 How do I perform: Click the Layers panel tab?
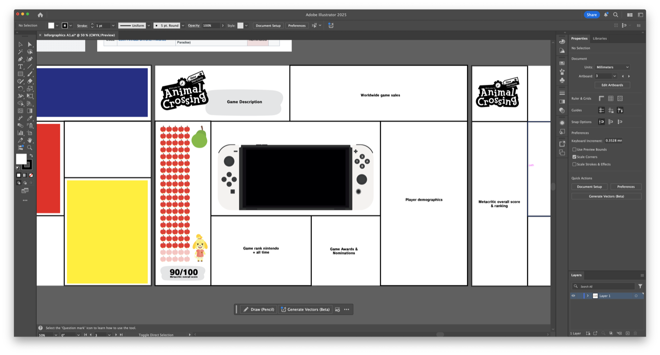point(576,275)
